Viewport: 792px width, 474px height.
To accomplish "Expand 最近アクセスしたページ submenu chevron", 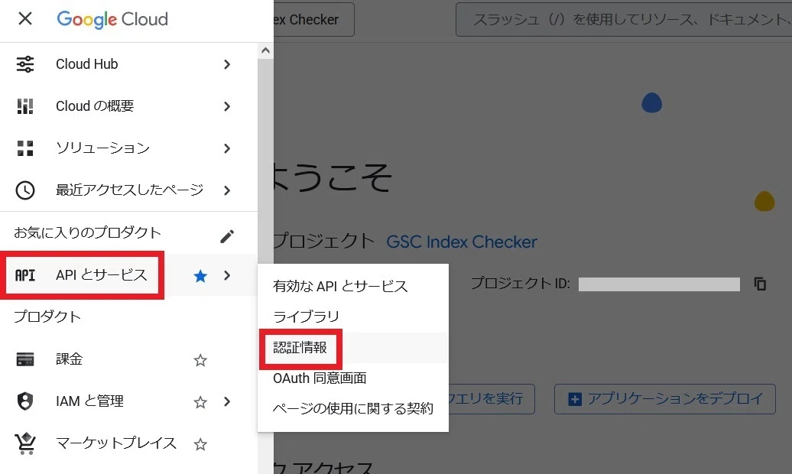I will pyautogui.click(x=227, y=190).
